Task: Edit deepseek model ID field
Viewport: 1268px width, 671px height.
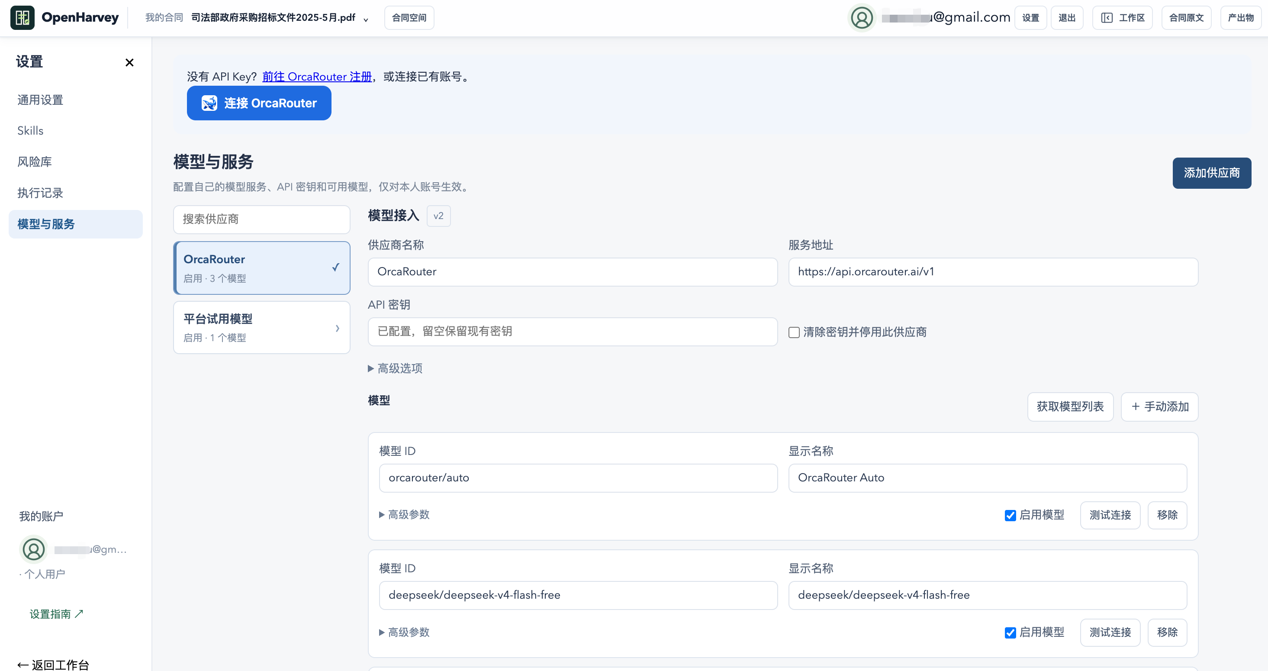Action: (578, 595)
